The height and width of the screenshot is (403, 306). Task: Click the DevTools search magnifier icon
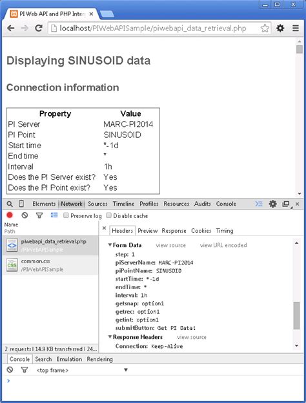(x=10, y=204)
